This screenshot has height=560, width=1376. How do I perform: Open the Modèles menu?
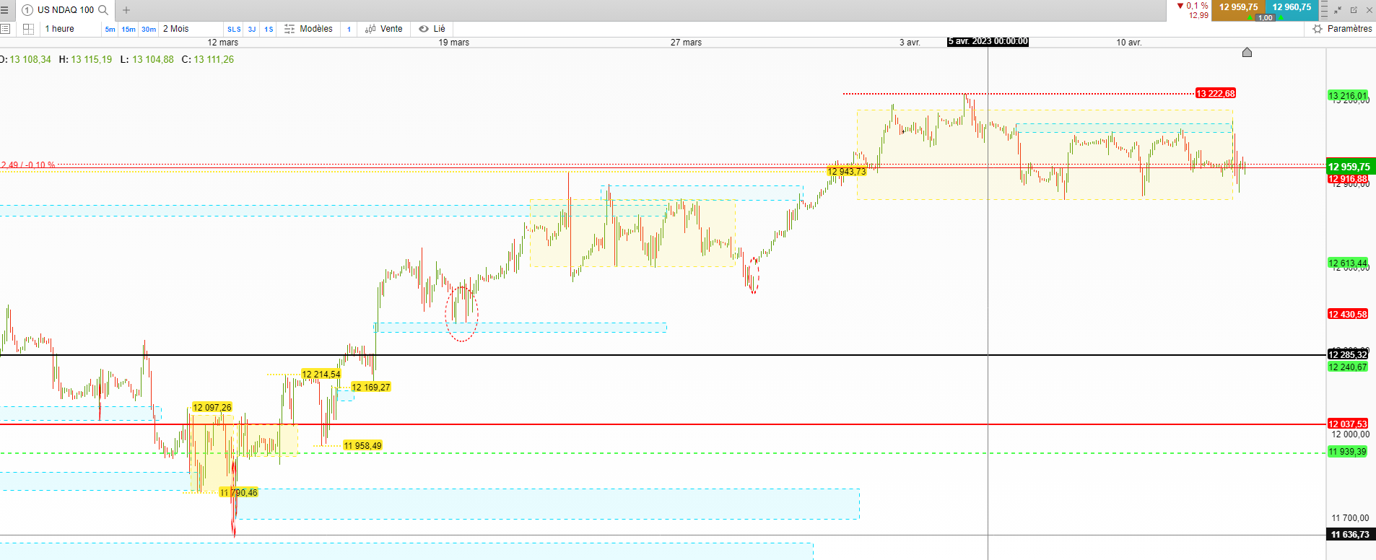click(316, 29)
